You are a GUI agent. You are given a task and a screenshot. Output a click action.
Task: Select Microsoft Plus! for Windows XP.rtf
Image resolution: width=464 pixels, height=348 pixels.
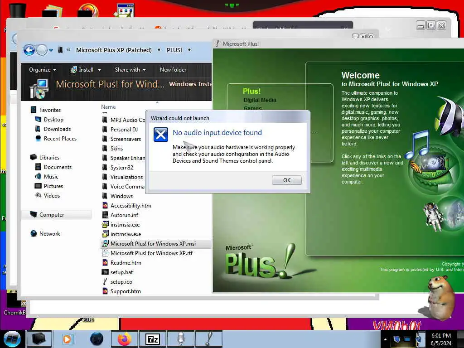[151, 253]
